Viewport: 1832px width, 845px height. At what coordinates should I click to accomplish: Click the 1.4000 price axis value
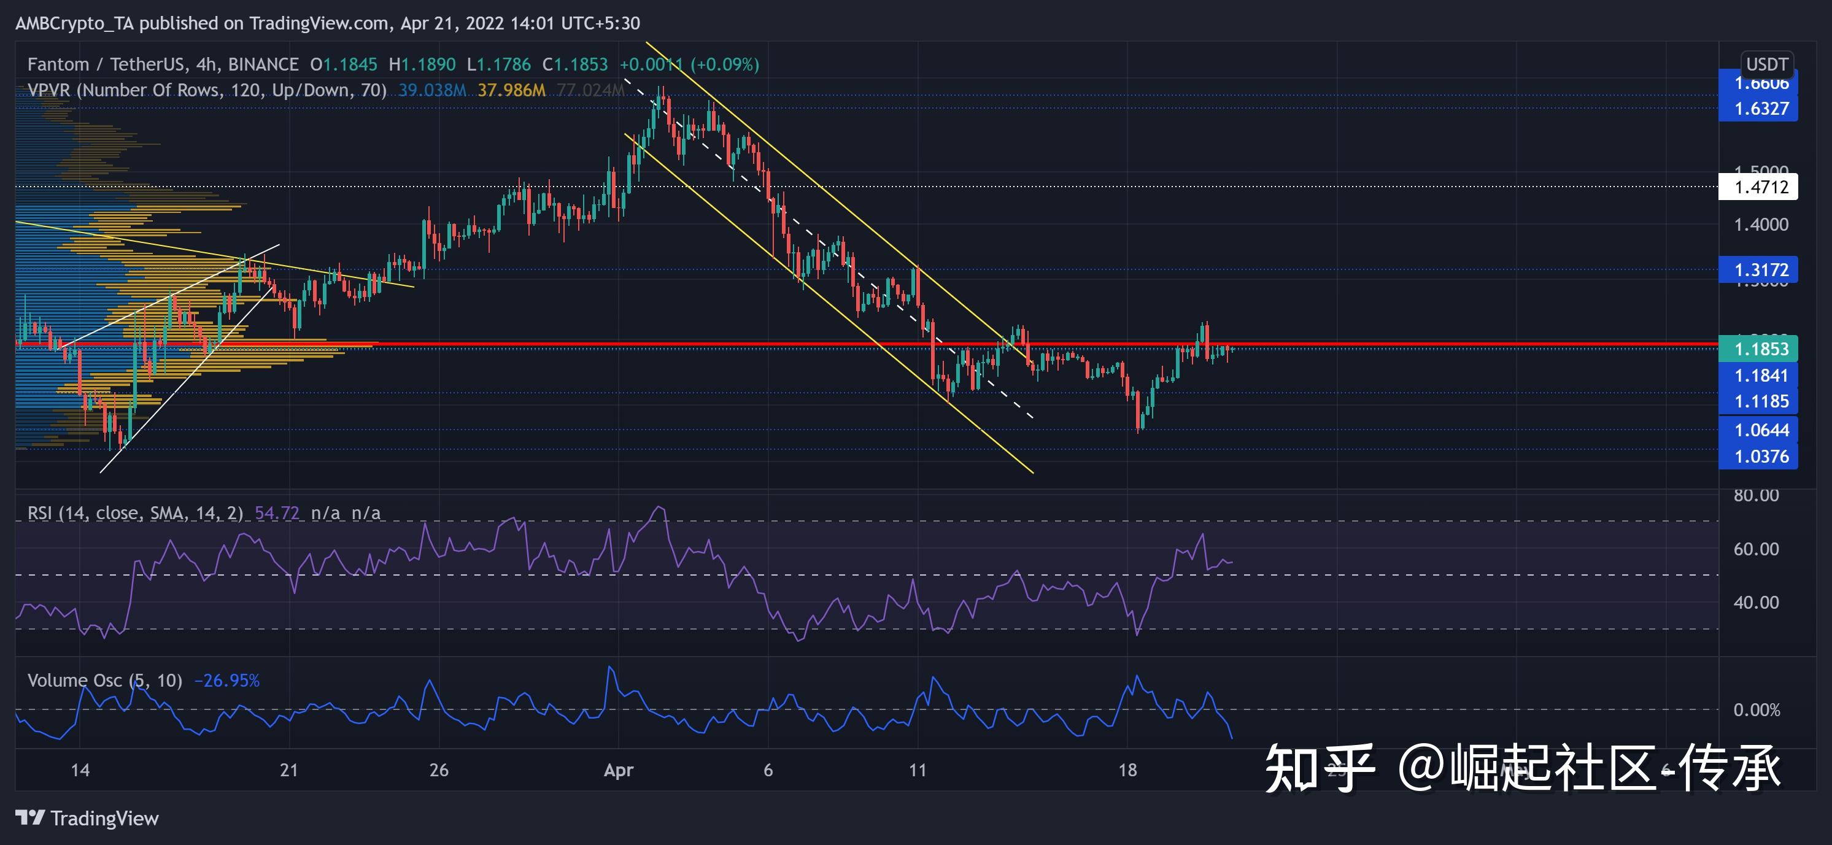(1761, 225)
